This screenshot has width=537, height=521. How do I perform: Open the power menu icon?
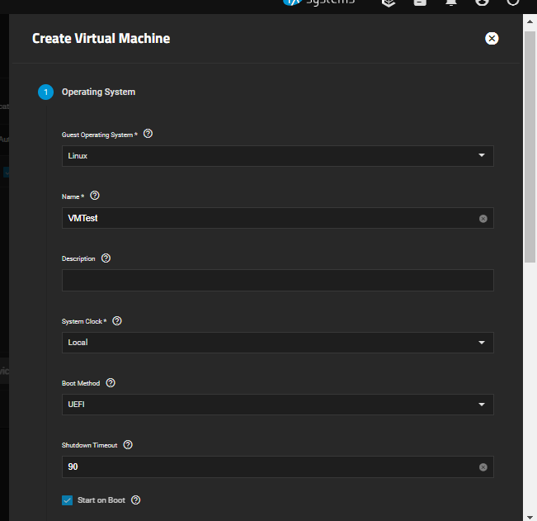click(x=513, y=2)
